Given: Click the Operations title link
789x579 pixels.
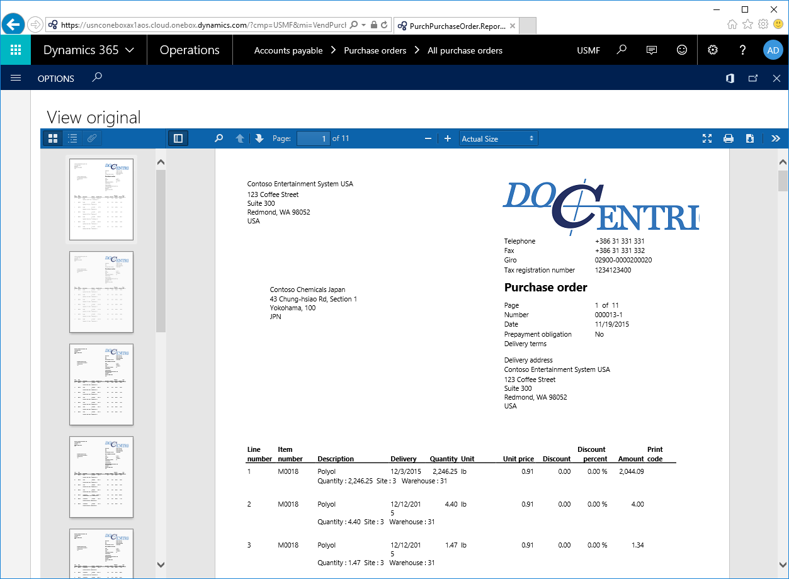Looking at the screenshot, I should coord(190,50).
